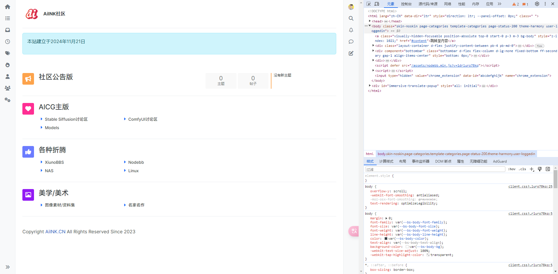Screen dimensions: 558x274
Task: Open the 布局 pane tab
Action: coord(403,161)
